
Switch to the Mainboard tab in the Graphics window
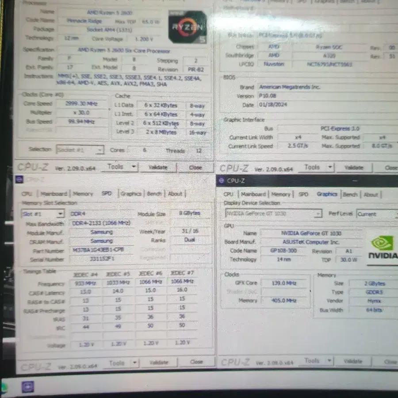tap(253, 194)
